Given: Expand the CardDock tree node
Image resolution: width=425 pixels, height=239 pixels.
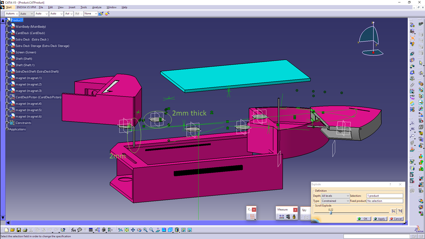Looking at the screenshot, I should tap(7, 33).
